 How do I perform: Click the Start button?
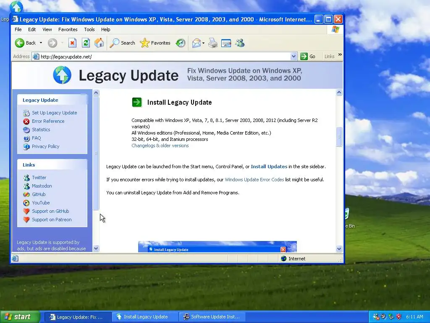point(20,317)
